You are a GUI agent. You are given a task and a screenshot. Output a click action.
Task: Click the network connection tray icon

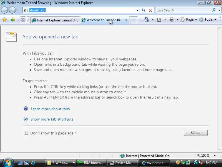click(196, 162)
